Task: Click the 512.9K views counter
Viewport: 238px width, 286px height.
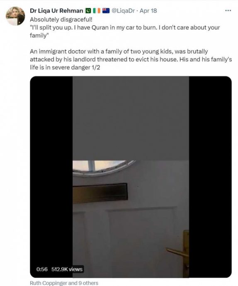Action: point(67,269)
